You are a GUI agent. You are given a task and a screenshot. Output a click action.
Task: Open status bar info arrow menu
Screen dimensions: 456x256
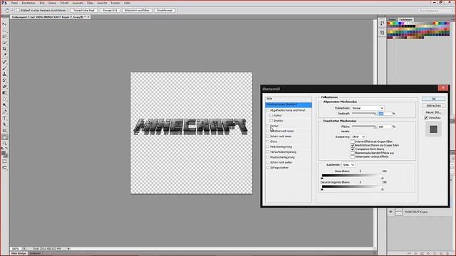68,249
